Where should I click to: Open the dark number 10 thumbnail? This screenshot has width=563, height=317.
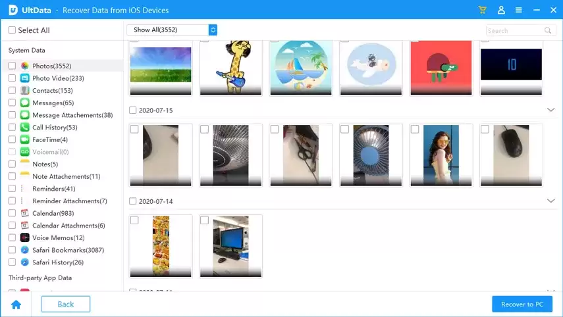511,68
